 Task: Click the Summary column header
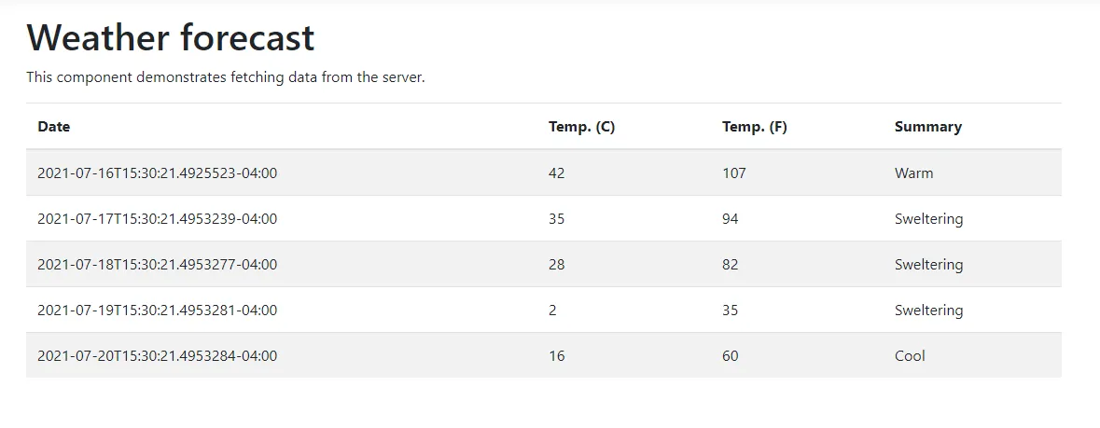click(x=927, y=127)
